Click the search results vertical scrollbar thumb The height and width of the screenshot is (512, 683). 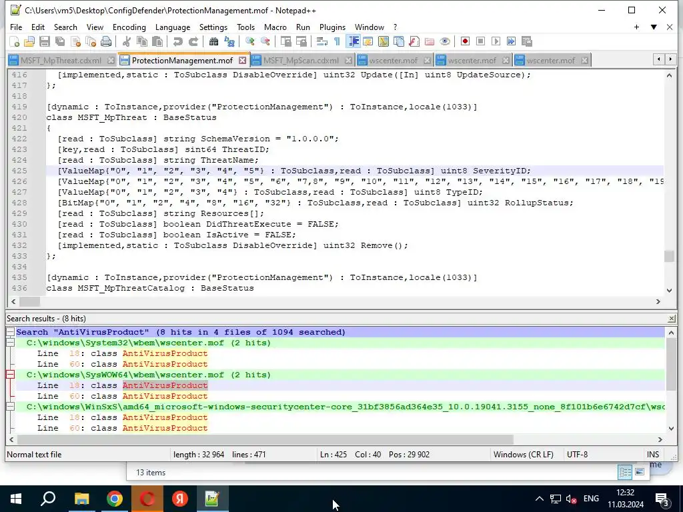pyautogui.click(x=671, y=364)
